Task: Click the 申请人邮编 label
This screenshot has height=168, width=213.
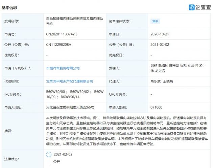Action: (118, 107)
